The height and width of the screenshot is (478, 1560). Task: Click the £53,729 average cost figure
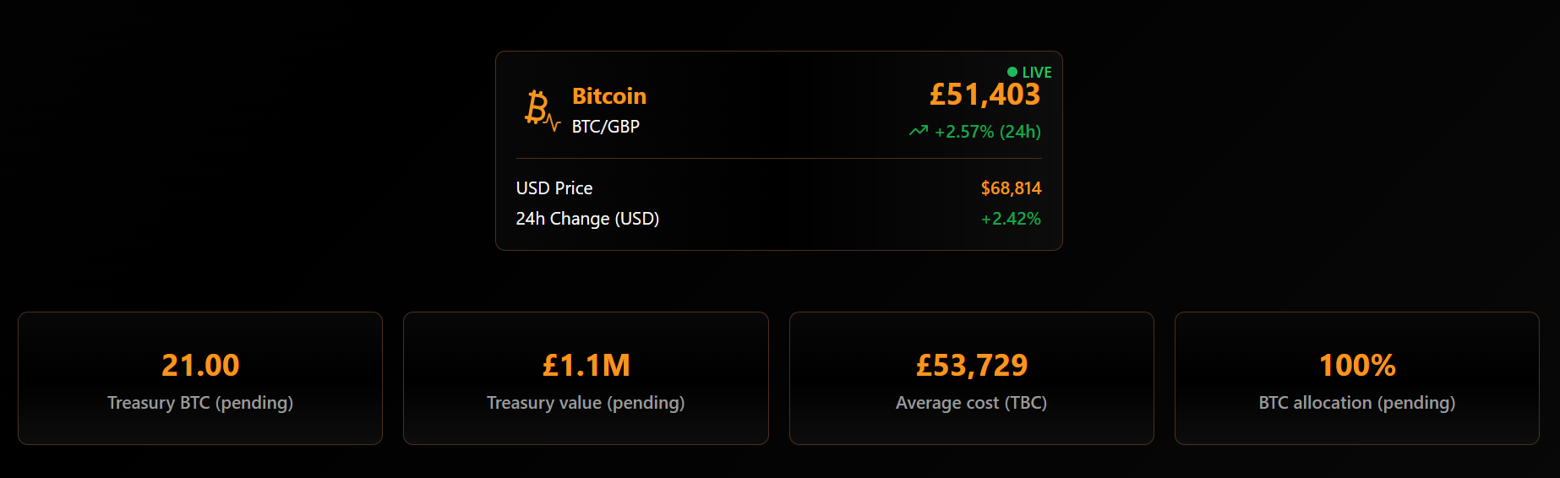(x=972, y=365)
